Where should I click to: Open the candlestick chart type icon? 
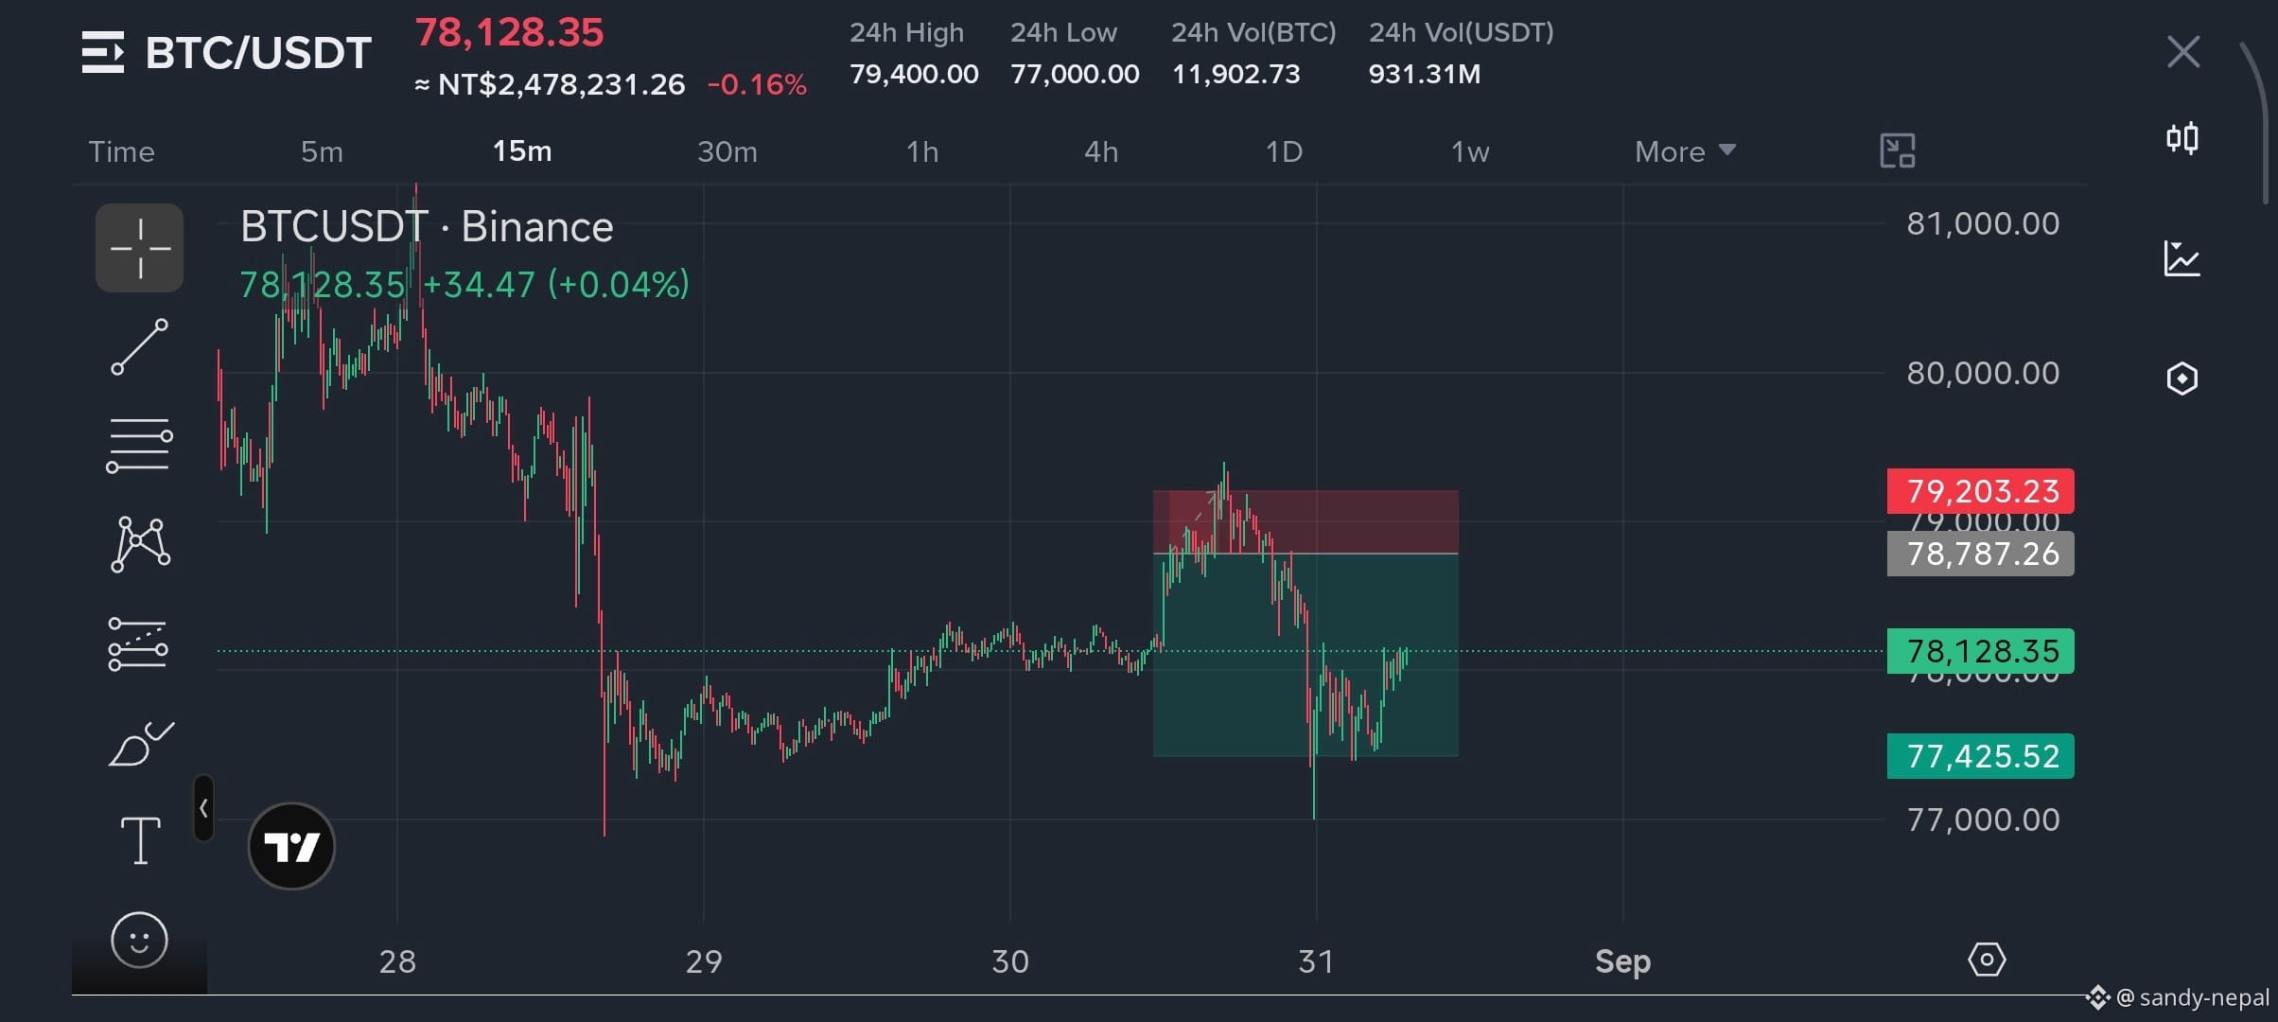click(x=2182, y=138)
